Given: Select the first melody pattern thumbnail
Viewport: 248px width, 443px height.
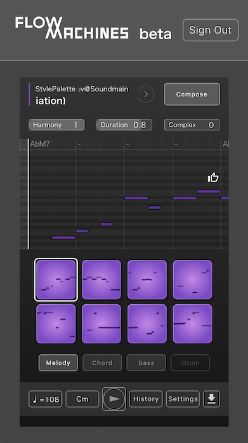Looking at the screenshot, I should coord(56,279).
